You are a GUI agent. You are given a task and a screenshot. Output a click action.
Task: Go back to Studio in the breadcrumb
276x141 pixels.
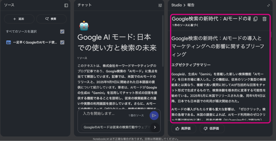click(x=177, y=5)
